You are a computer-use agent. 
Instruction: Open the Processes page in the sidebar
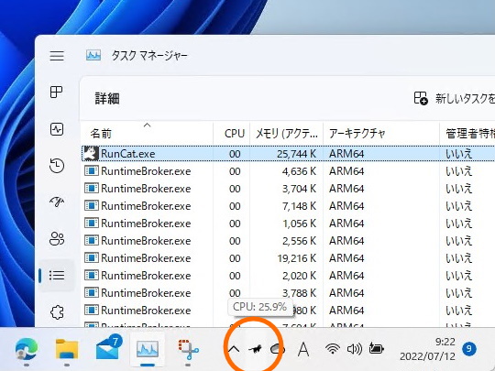click(x=57, y=93)
